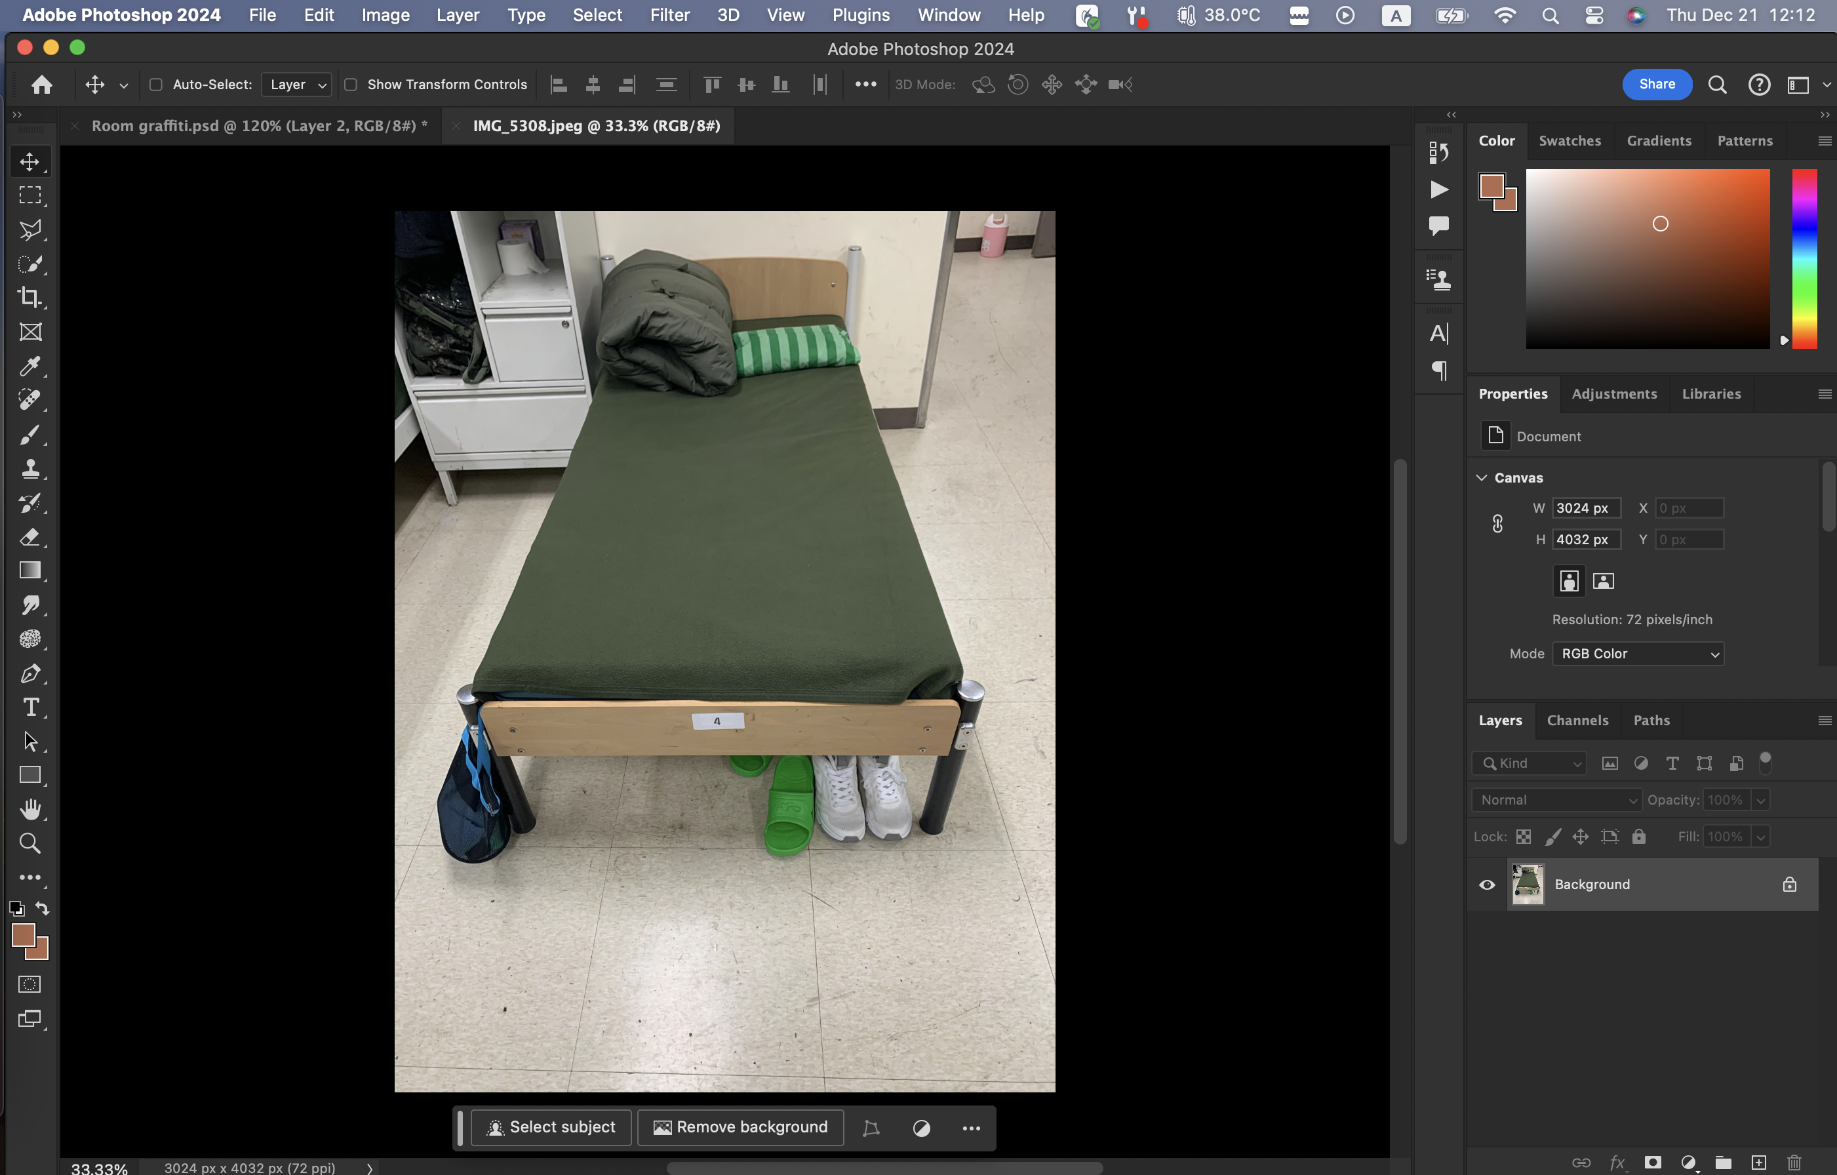Select the Eraser tool

pyautogui.click(x=30, y=537)
